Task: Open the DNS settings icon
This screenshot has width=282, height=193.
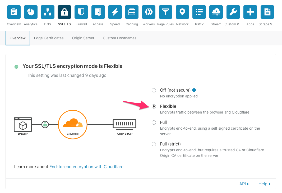Action: point(48,12)
